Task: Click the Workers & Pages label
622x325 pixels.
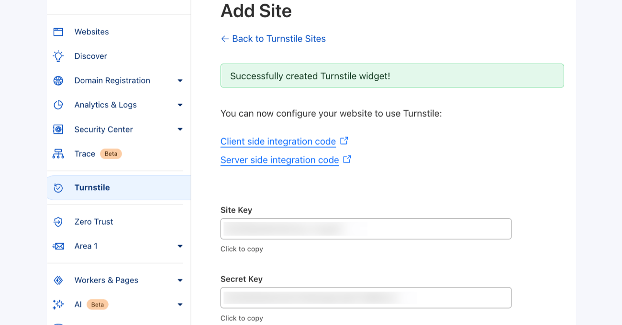Action: [x=106, y=280]
